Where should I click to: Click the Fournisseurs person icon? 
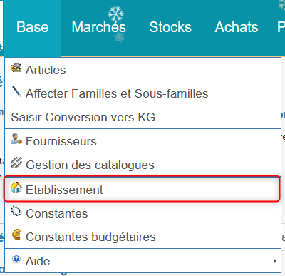point(16,139)
